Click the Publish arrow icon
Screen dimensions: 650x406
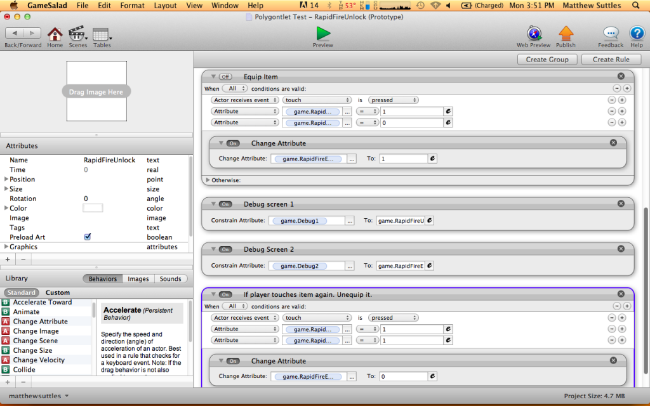point(566,33)
